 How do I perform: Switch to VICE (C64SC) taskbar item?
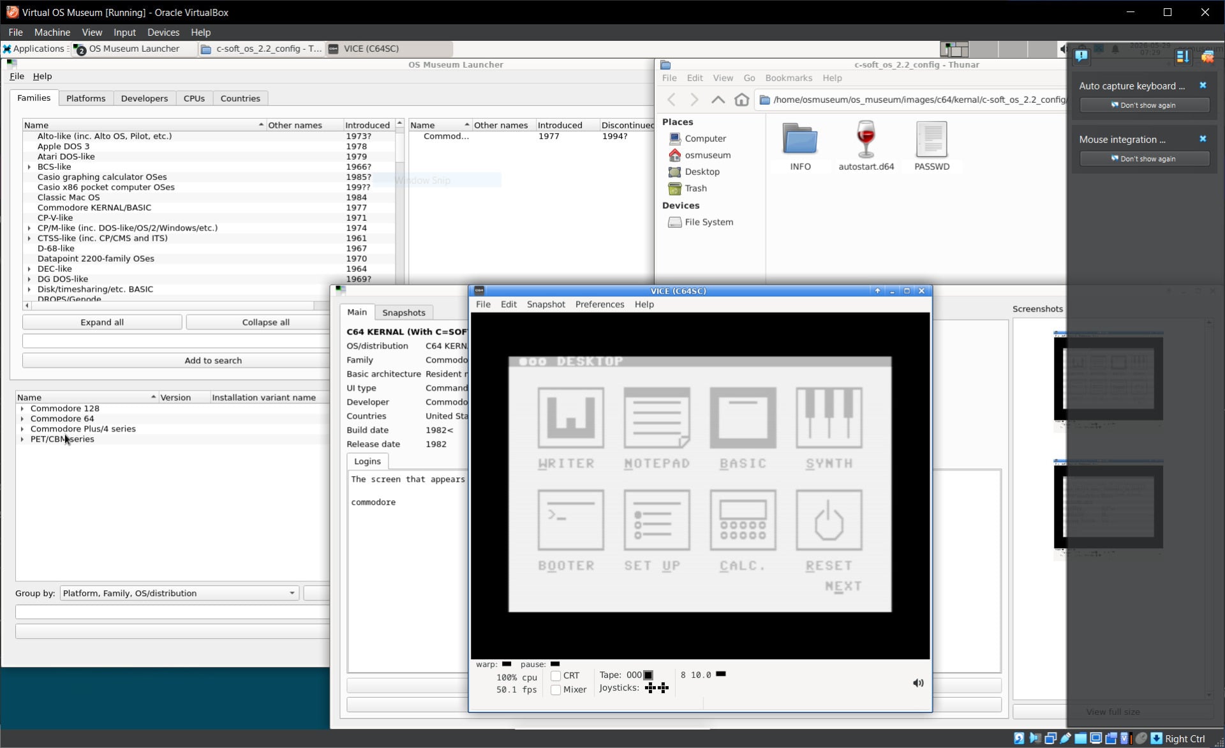[389, 49]
